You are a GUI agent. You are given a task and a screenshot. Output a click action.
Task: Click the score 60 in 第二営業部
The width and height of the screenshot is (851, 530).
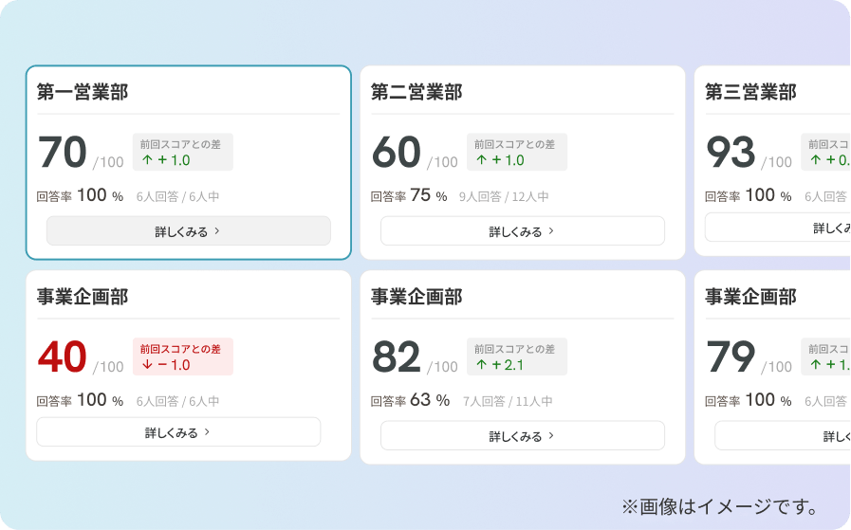(397, 153)
